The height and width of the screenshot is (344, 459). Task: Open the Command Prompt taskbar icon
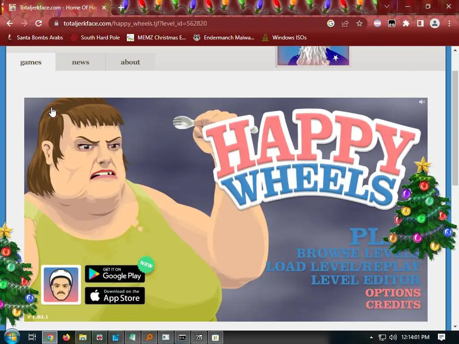coord(182,338)
